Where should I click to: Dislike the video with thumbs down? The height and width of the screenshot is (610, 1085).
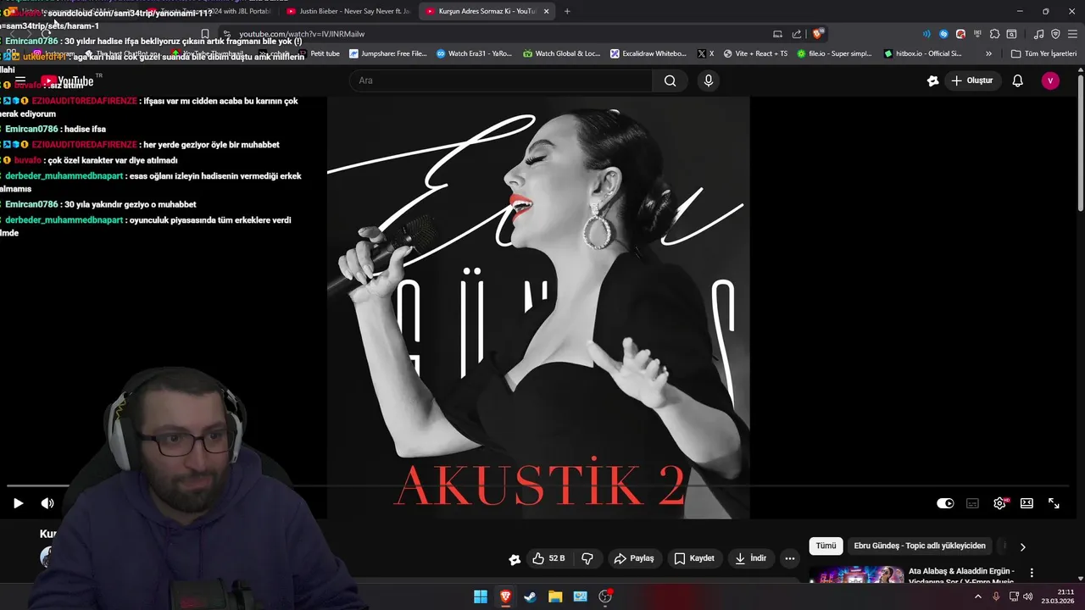(587, 558)
